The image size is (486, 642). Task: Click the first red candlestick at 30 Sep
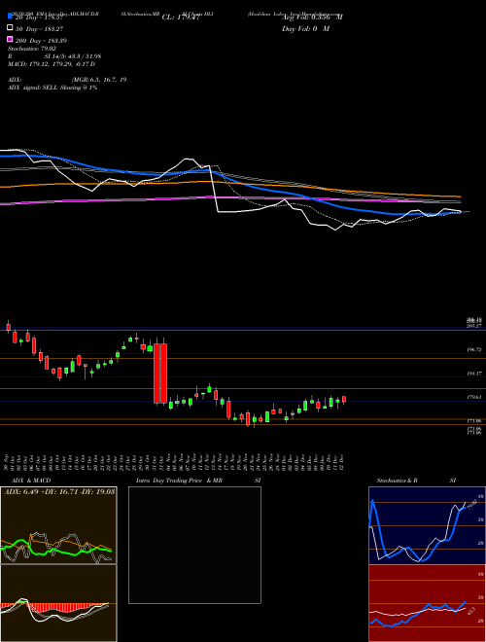(8, 327)
